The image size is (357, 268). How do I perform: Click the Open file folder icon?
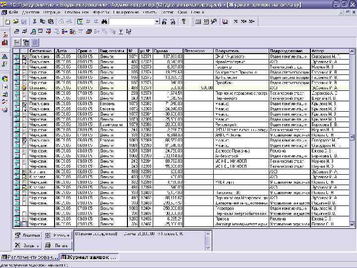16,22
